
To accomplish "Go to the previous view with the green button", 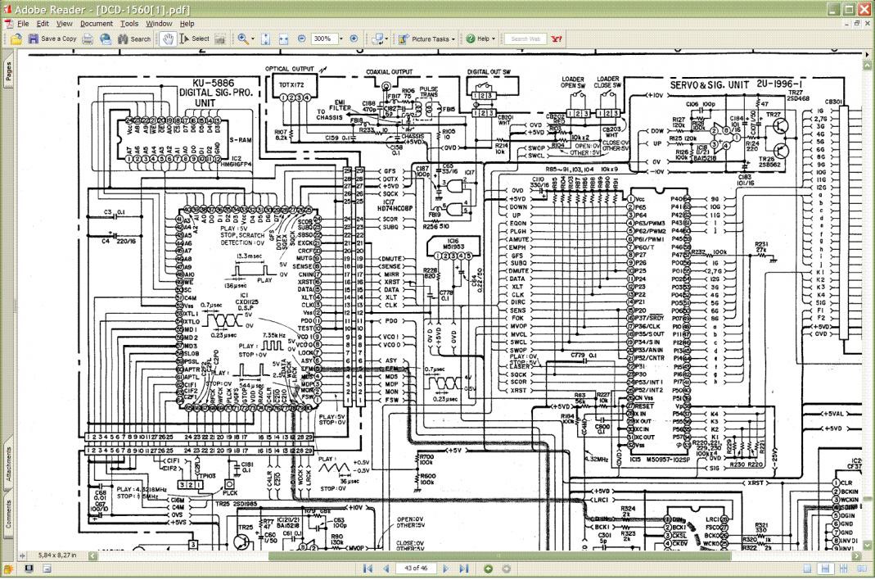I will click(489, 569).
